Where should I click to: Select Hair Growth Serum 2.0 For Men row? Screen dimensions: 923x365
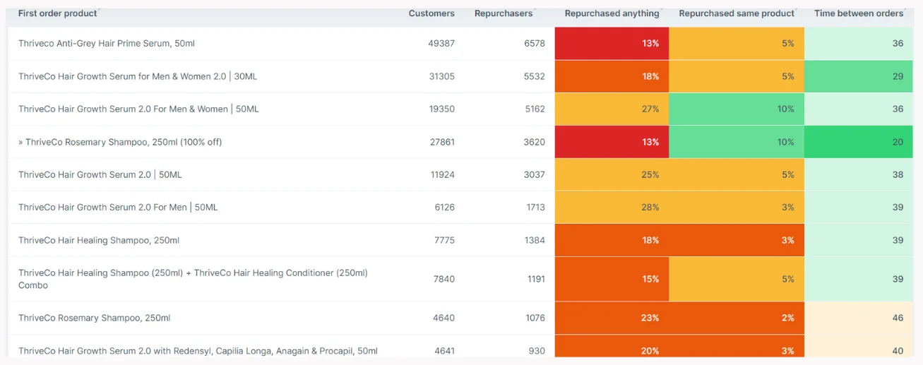coord(118,208)
